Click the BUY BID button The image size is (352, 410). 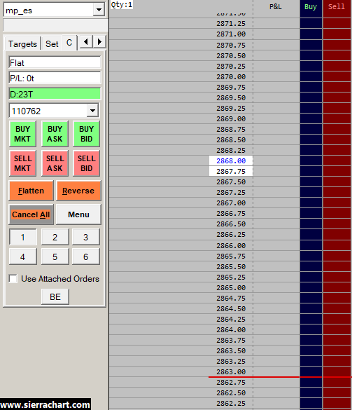pyautogui.click(x=87, y=134)
